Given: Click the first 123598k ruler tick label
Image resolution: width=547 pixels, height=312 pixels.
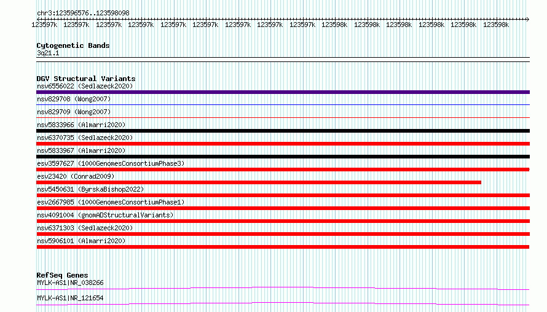Looking at the screenshot, I should 334,25.
